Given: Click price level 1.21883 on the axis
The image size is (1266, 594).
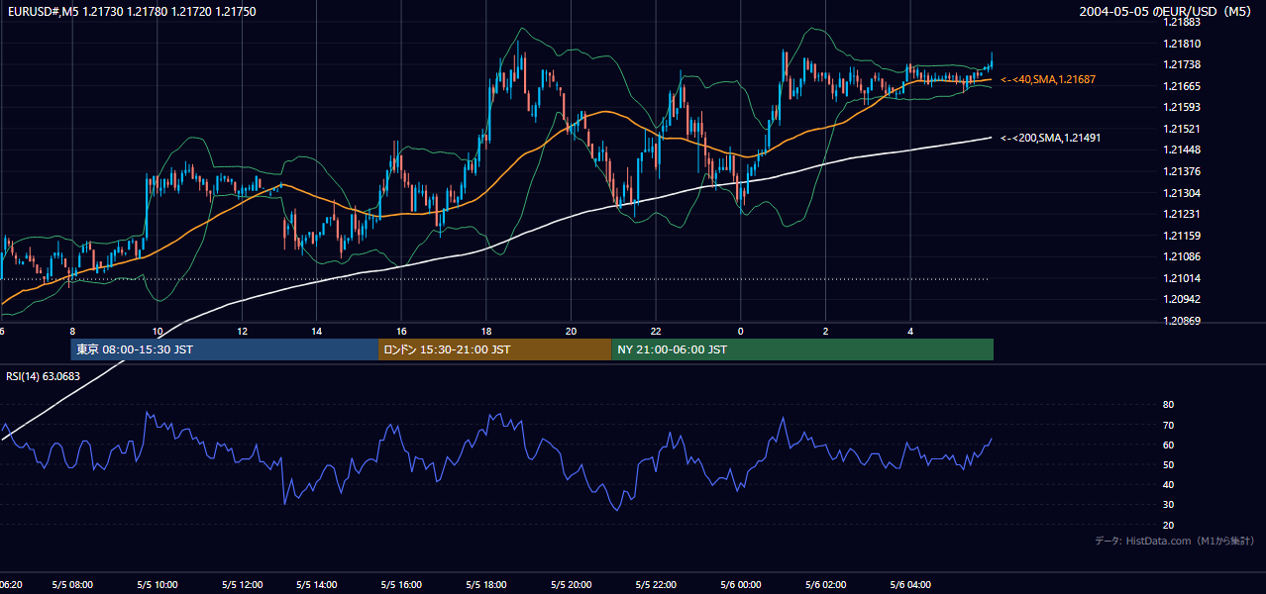Looking at the screenshot, I should point(1183,22).
